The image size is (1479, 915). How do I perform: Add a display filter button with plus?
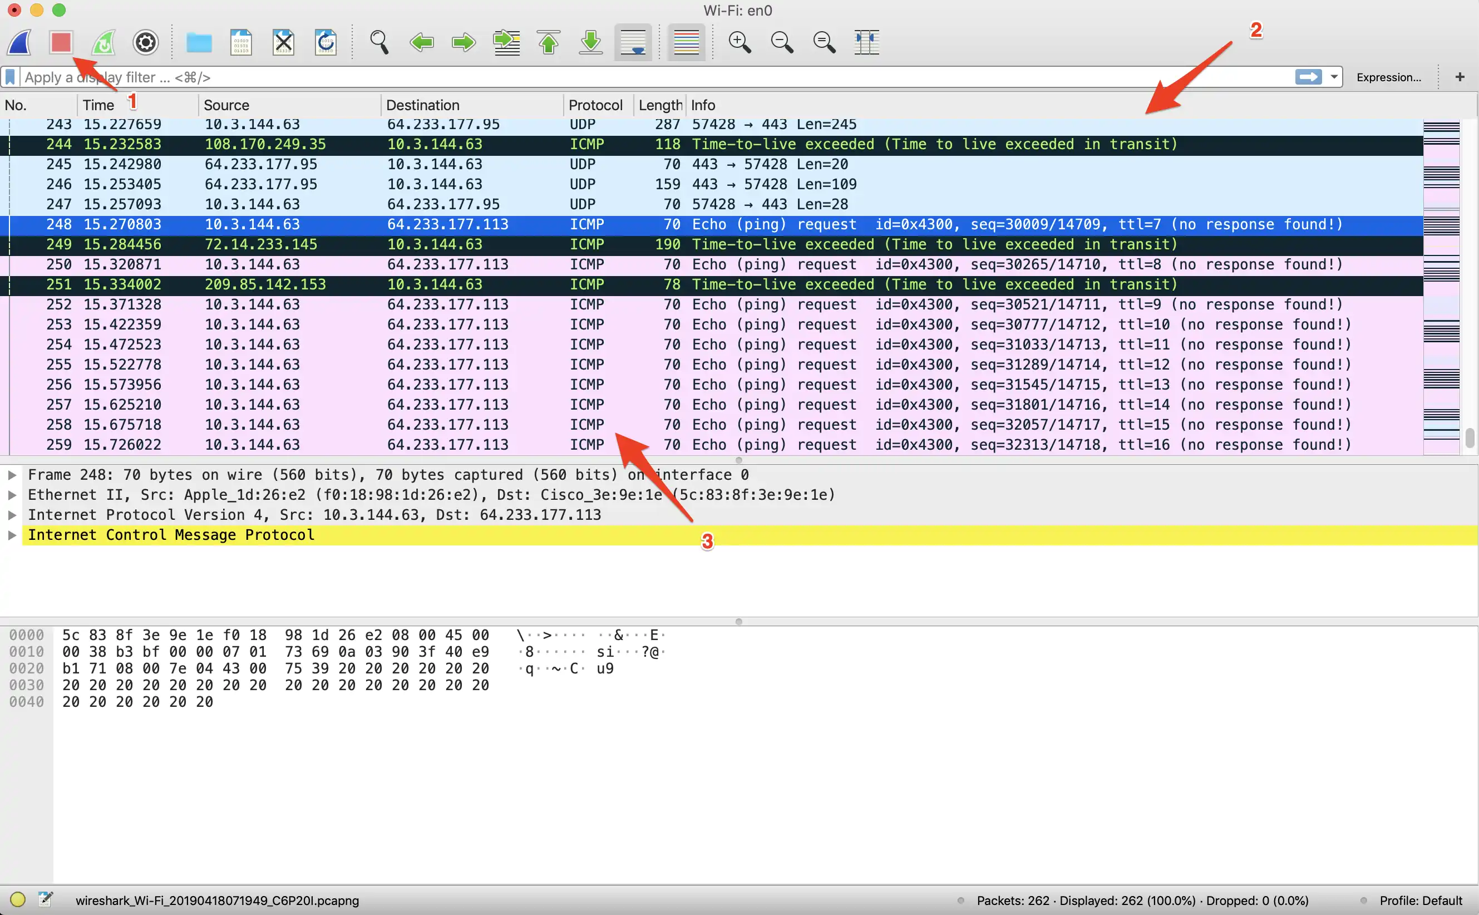pos(1460,77)
